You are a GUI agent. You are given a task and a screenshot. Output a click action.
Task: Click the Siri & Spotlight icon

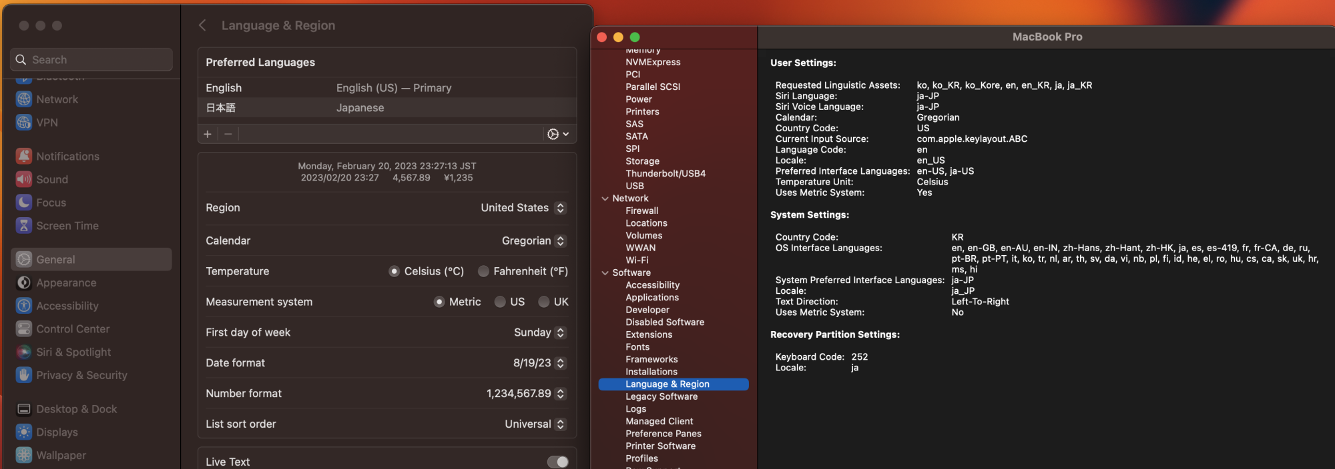pyautogui.click(x=24, y=352)
